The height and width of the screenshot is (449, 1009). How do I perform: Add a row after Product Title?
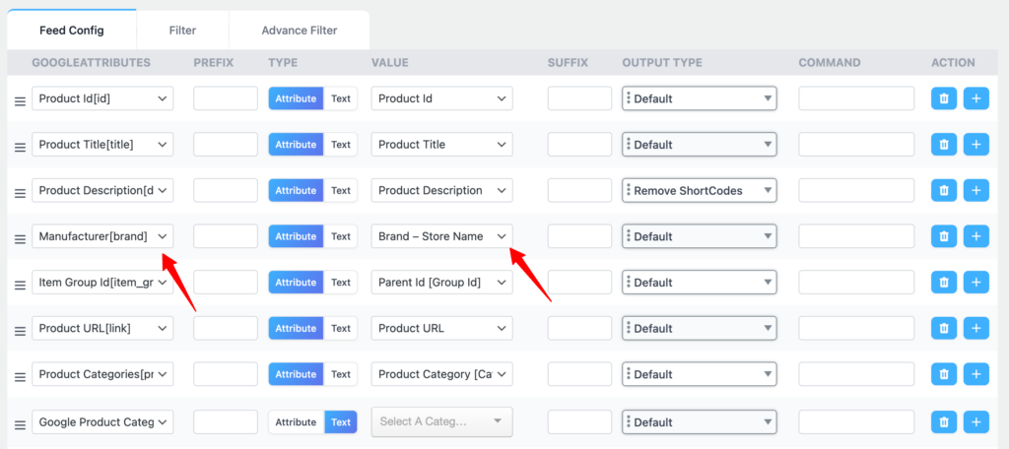click(x=975, y=145)
